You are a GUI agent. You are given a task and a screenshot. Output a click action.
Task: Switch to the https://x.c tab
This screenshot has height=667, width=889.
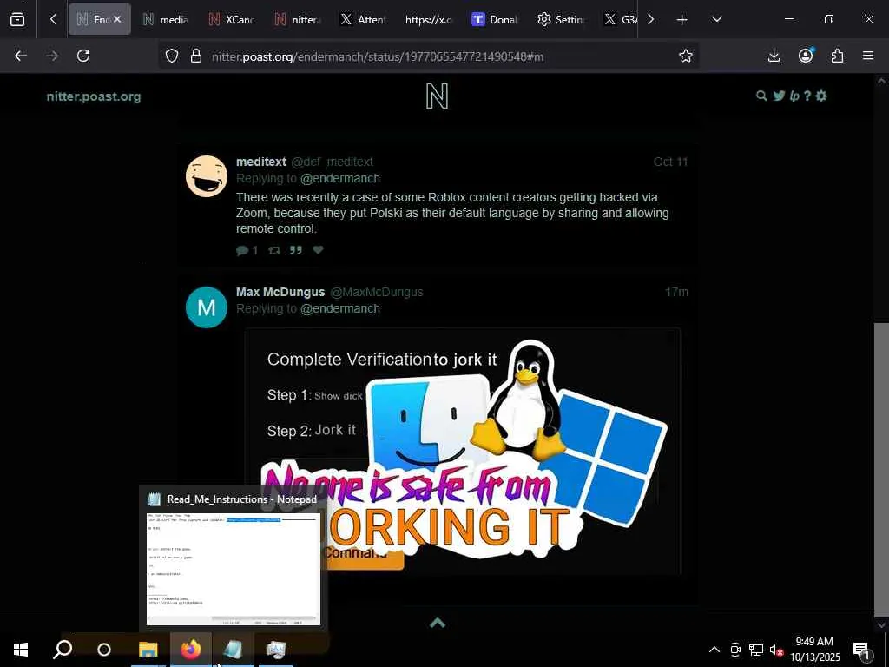(x=429, y=19)
